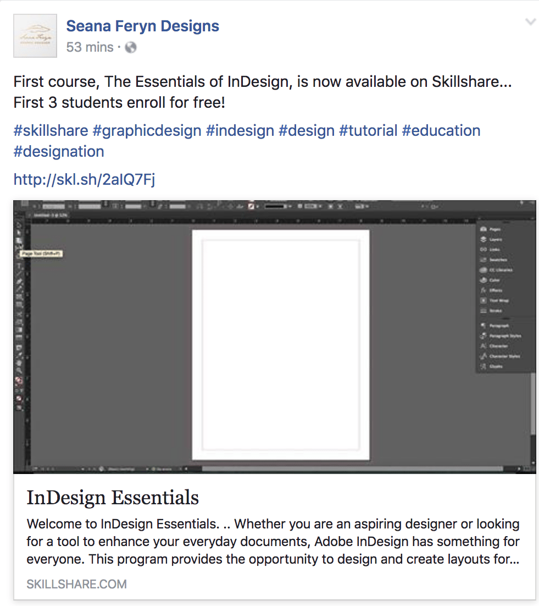Image resolution: width=539 pixels, height=606 pixels.
Task: Open the #designation hashtag
Action: point(59,152)
